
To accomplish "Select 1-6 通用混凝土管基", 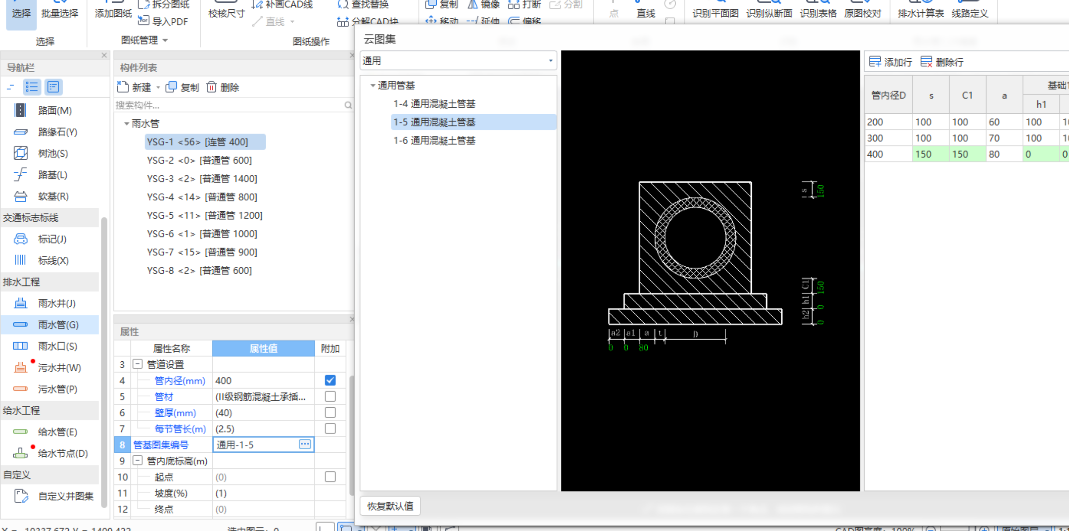I will [434, 140].
